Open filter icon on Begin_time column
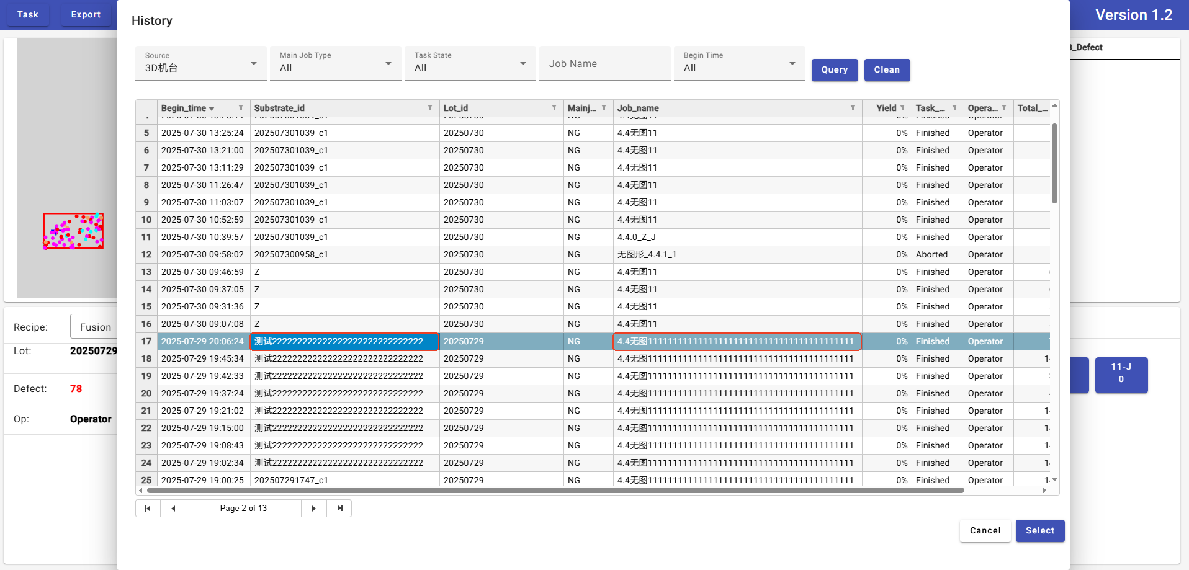The image size is (1189, 570). click(x=241, y=108)
